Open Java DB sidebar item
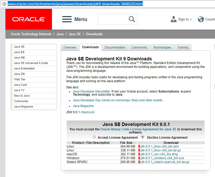The width and height of the screenshot is (215, 177). pos(34,74)
